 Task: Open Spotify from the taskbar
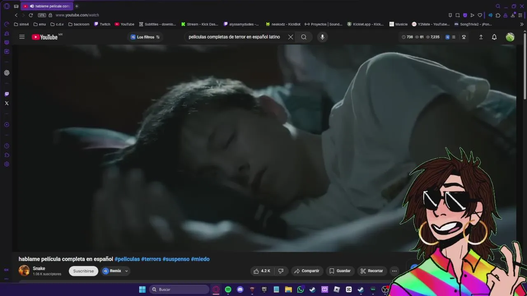228,289
